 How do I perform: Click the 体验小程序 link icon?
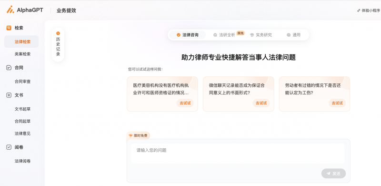click(x=359, y=10)
